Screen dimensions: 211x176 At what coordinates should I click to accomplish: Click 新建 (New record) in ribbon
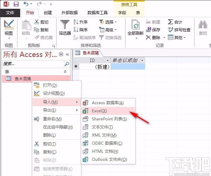point(153,22)
